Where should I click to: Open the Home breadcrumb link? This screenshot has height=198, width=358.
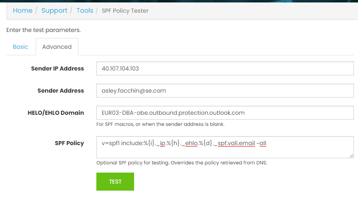[23, 11]
